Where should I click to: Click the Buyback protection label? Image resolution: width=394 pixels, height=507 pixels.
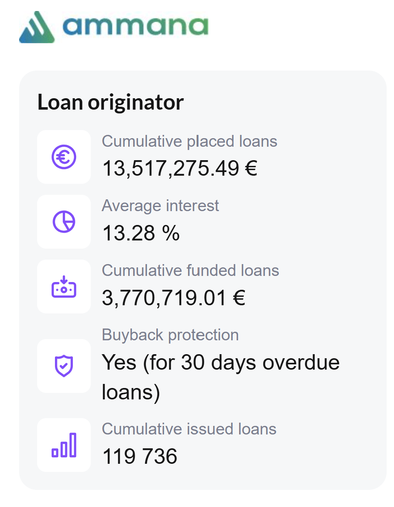170,335
